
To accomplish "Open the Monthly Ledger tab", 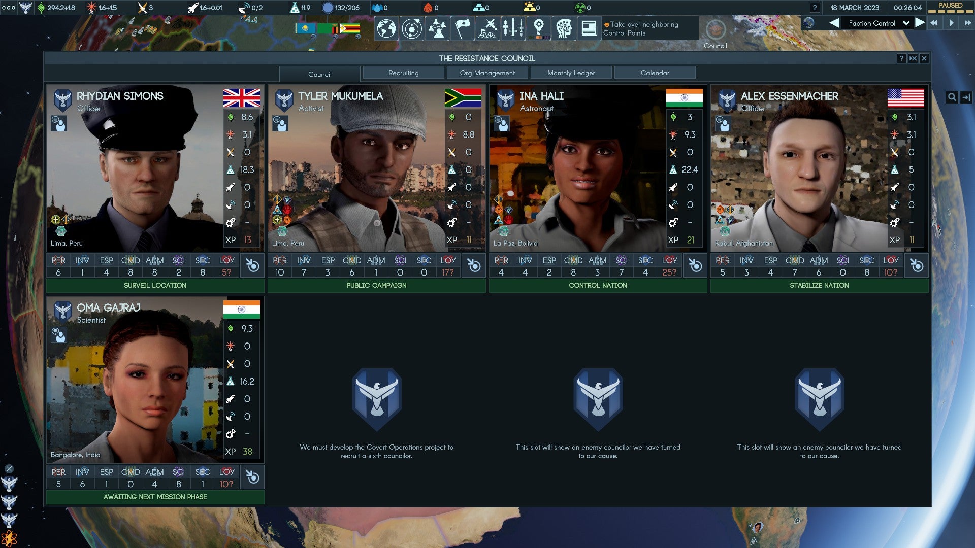I will click(570, 73).
